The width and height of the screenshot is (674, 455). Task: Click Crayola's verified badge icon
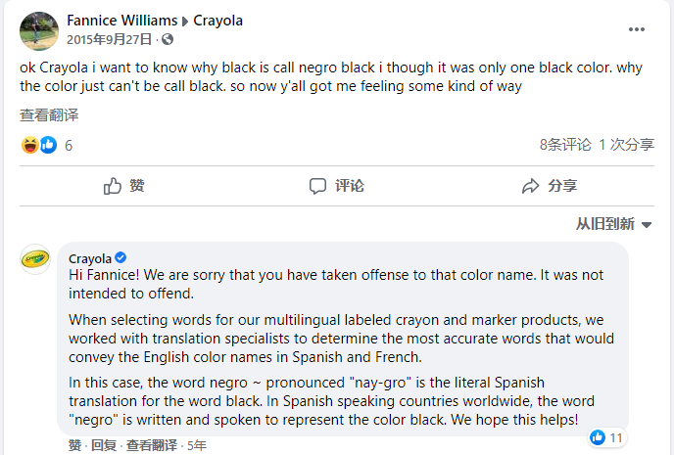[x=120, y=258]
